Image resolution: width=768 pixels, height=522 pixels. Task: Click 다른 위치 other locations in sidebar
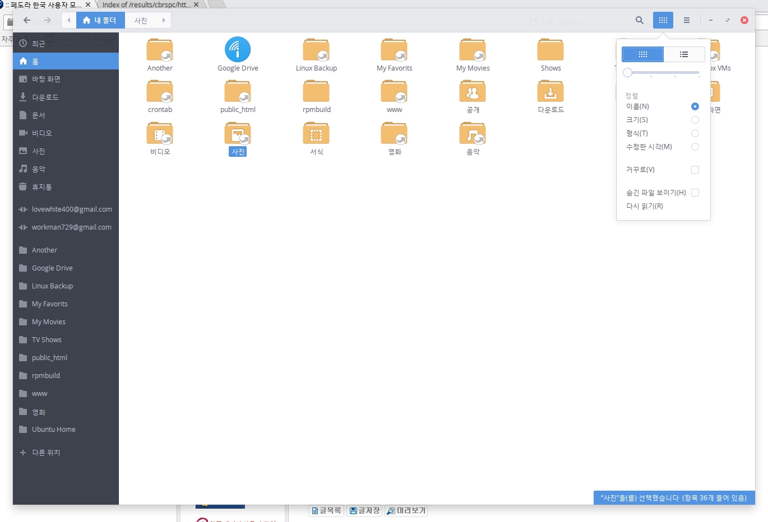point(66,452)
